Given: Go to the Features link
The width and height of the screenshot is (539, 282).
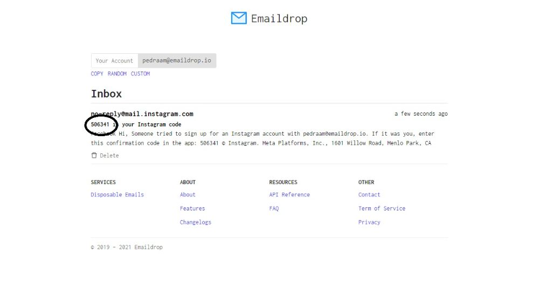Looking at the screenshot, I should pos(192,208).
